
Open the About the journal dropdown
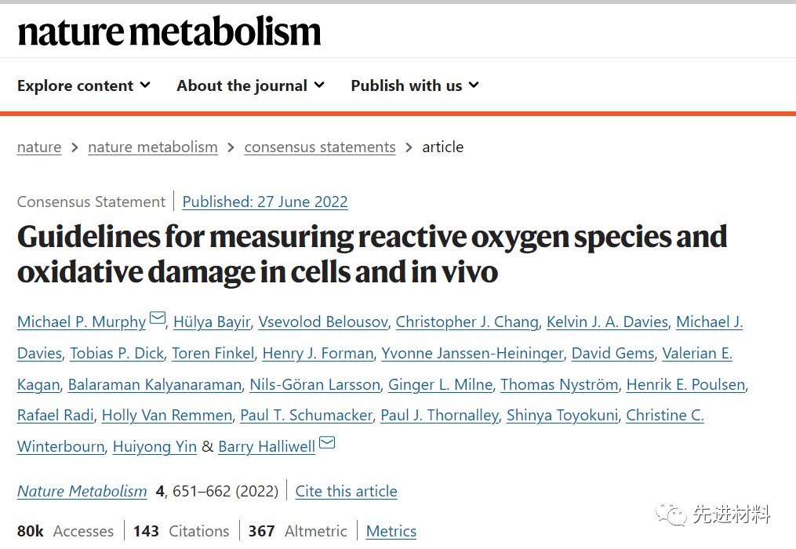coord(250,85)
